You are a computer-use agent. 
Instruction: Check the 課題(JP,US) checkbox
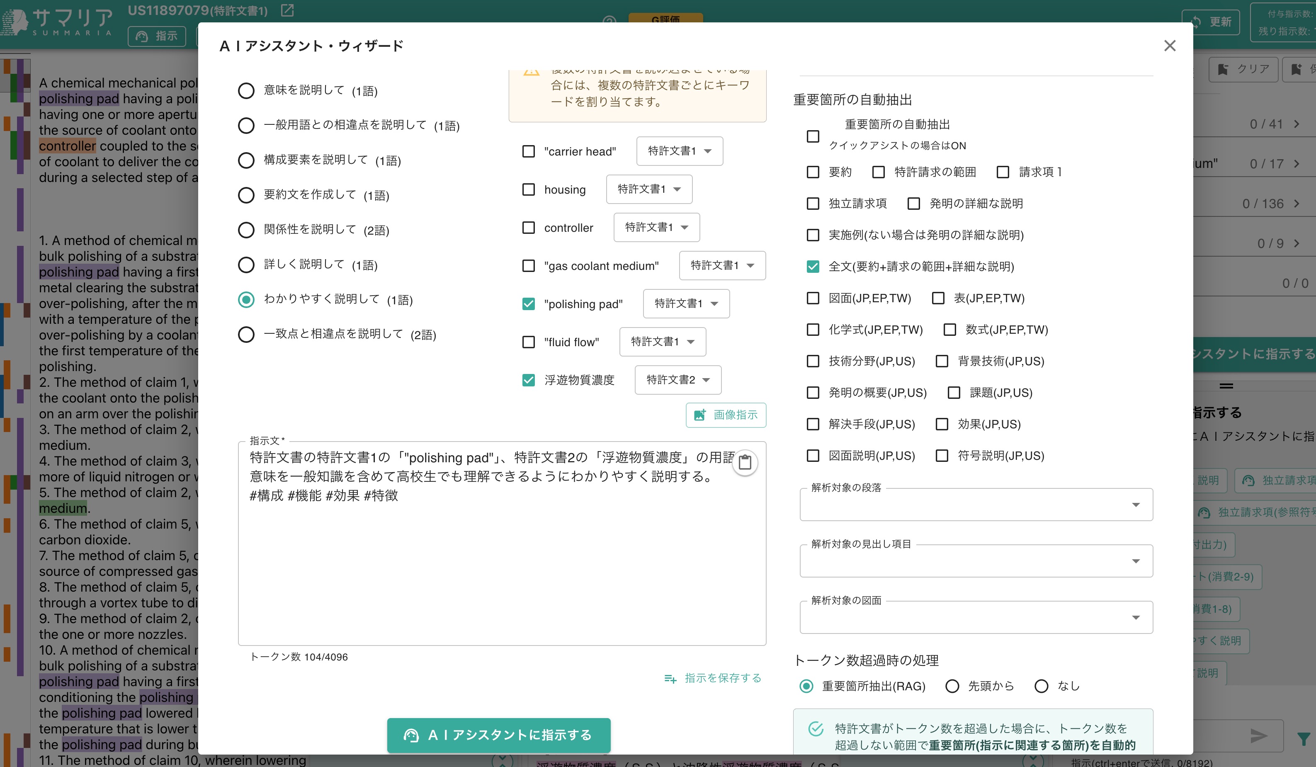click(x=954, y=393)
